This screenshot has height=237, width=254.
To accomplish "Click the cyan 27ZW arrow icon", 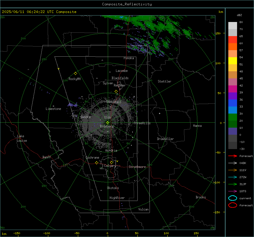I will pyautogui.click(x=233, y=177).
